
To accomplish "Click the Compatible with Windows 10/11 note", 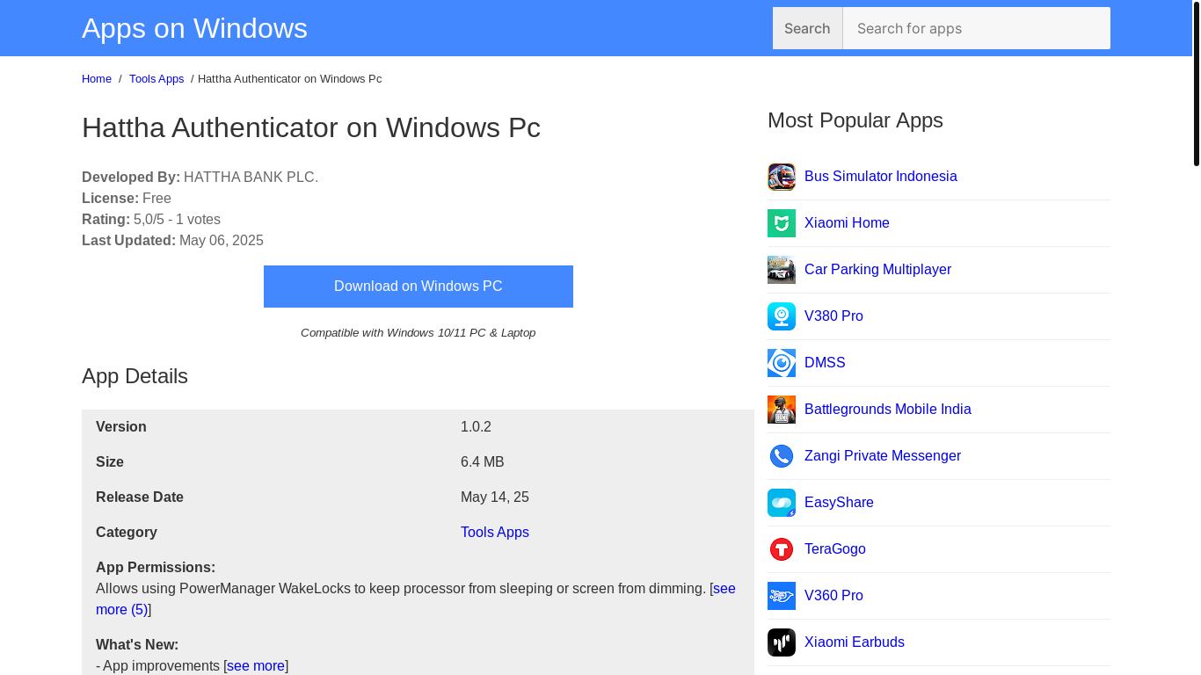I will (x=419, y=333).
